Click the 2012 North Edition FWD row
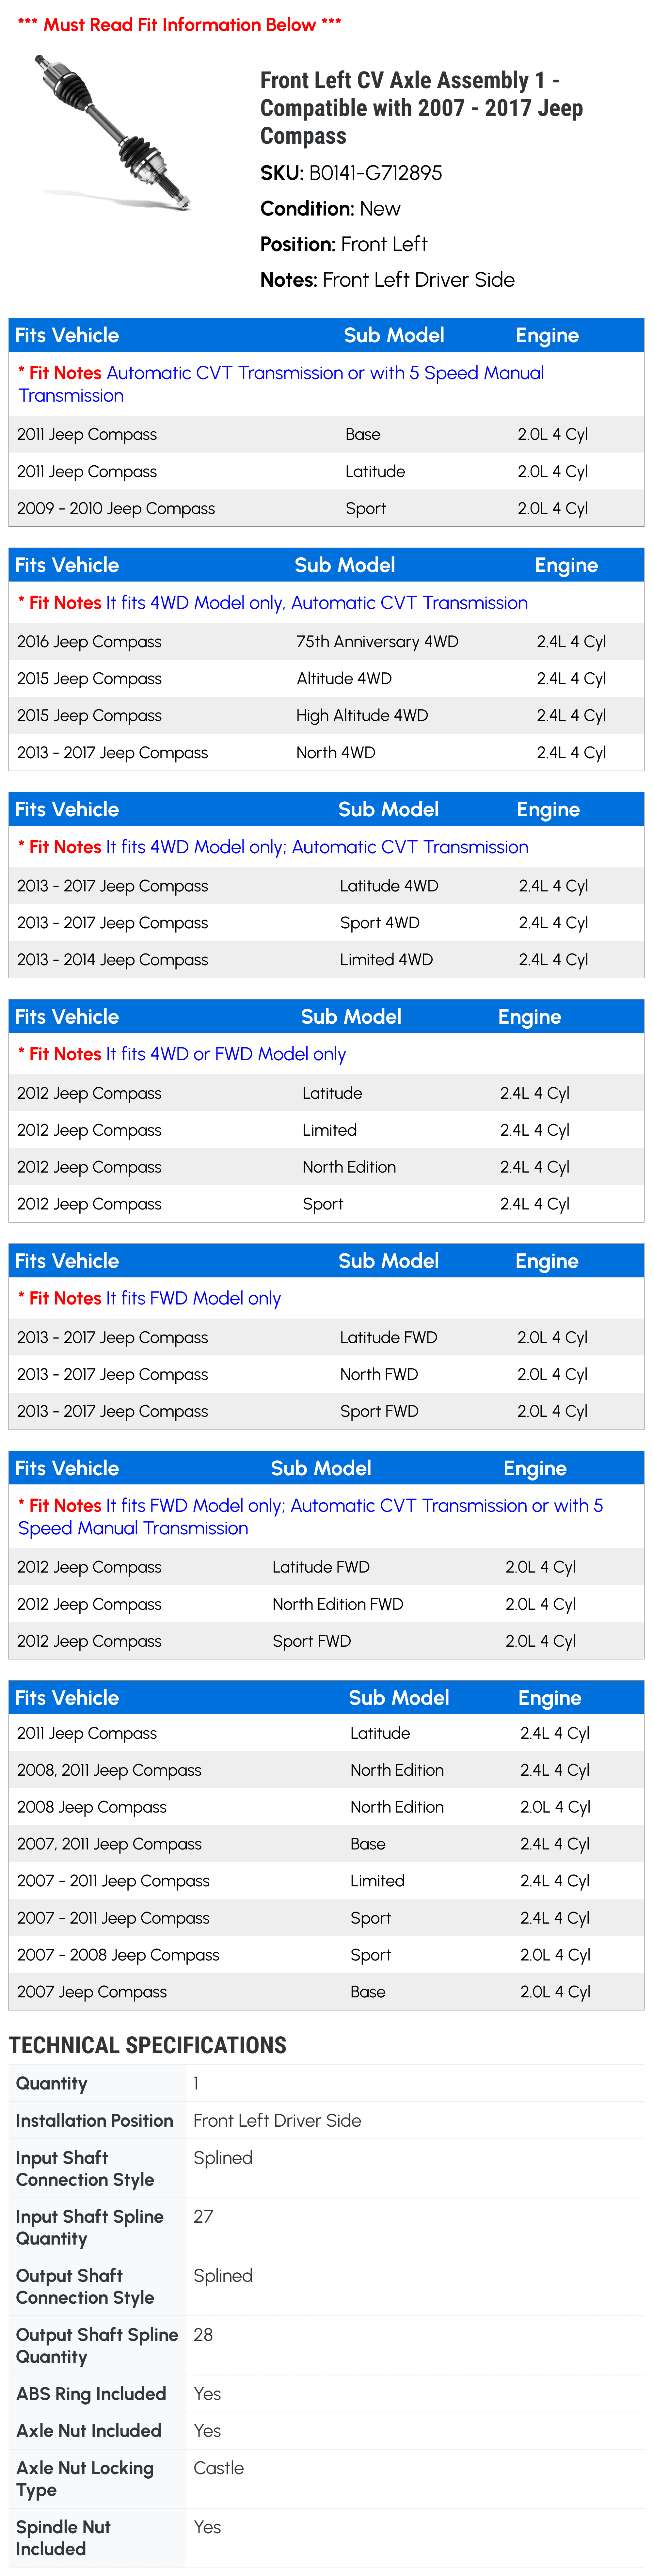653x2576 pixels. 326,1604
